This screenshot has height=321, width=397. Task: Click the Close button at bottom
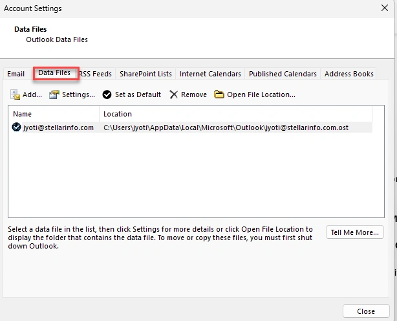tap(366, 311)
